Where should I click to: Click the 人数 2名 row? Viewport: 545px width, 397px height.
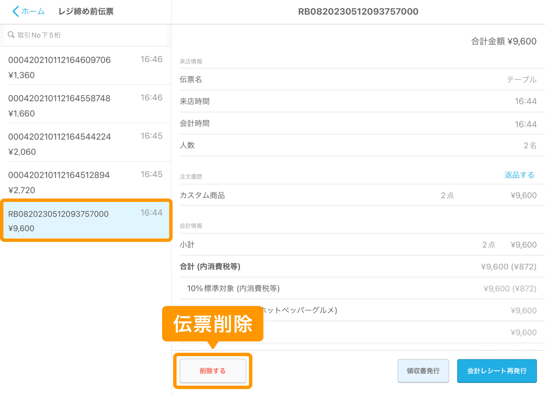(x=358, y=145)
